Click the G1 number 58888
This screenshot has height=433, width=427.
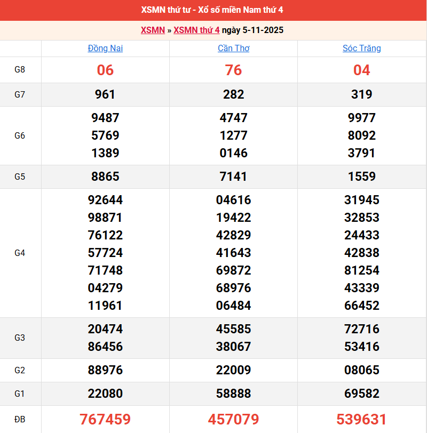point(233,394)
